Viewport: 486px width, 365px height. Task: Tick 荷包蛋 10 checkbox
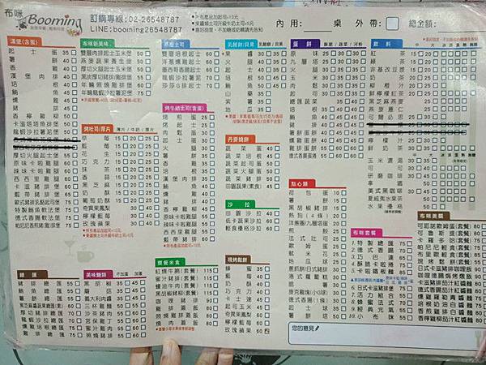point(344,193)
